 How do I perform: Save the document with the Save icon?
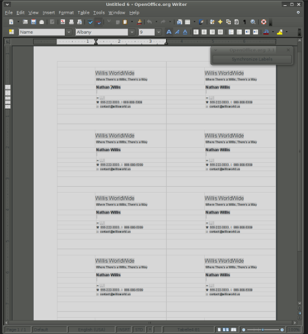[x=33, y=22]
